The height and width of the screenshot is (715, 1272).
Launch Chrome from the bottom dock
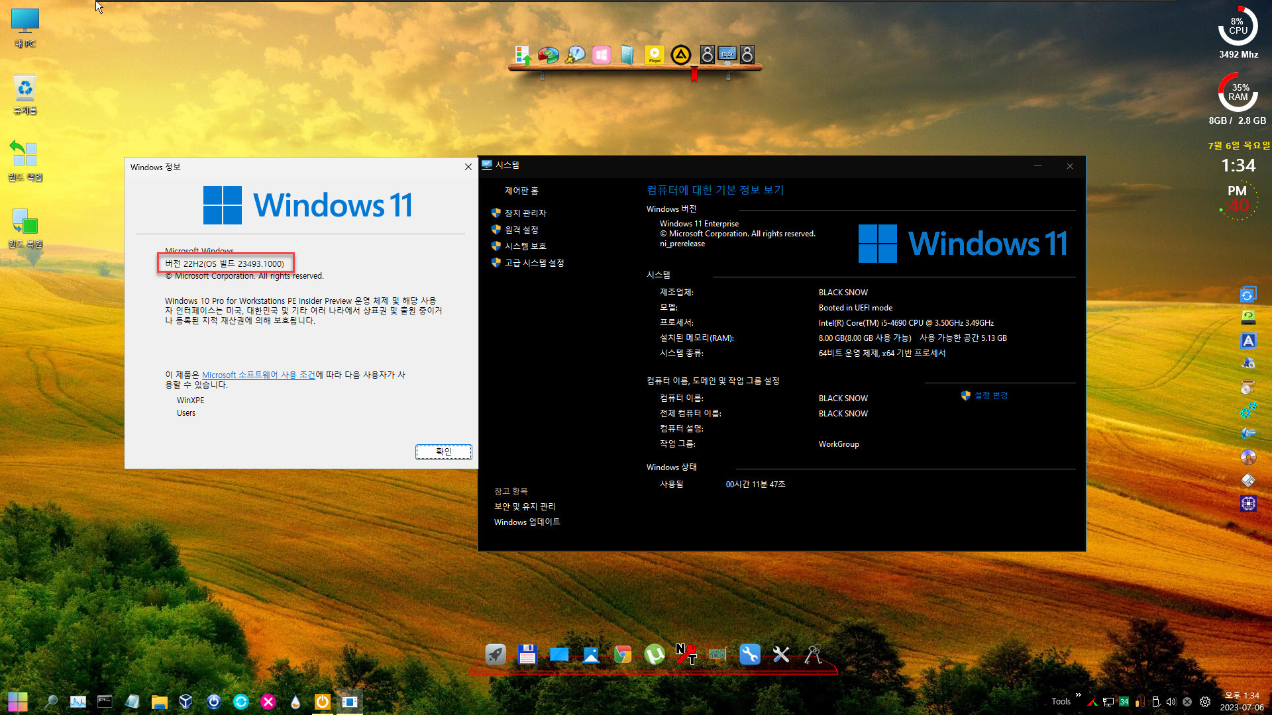(x=623, y=655)
